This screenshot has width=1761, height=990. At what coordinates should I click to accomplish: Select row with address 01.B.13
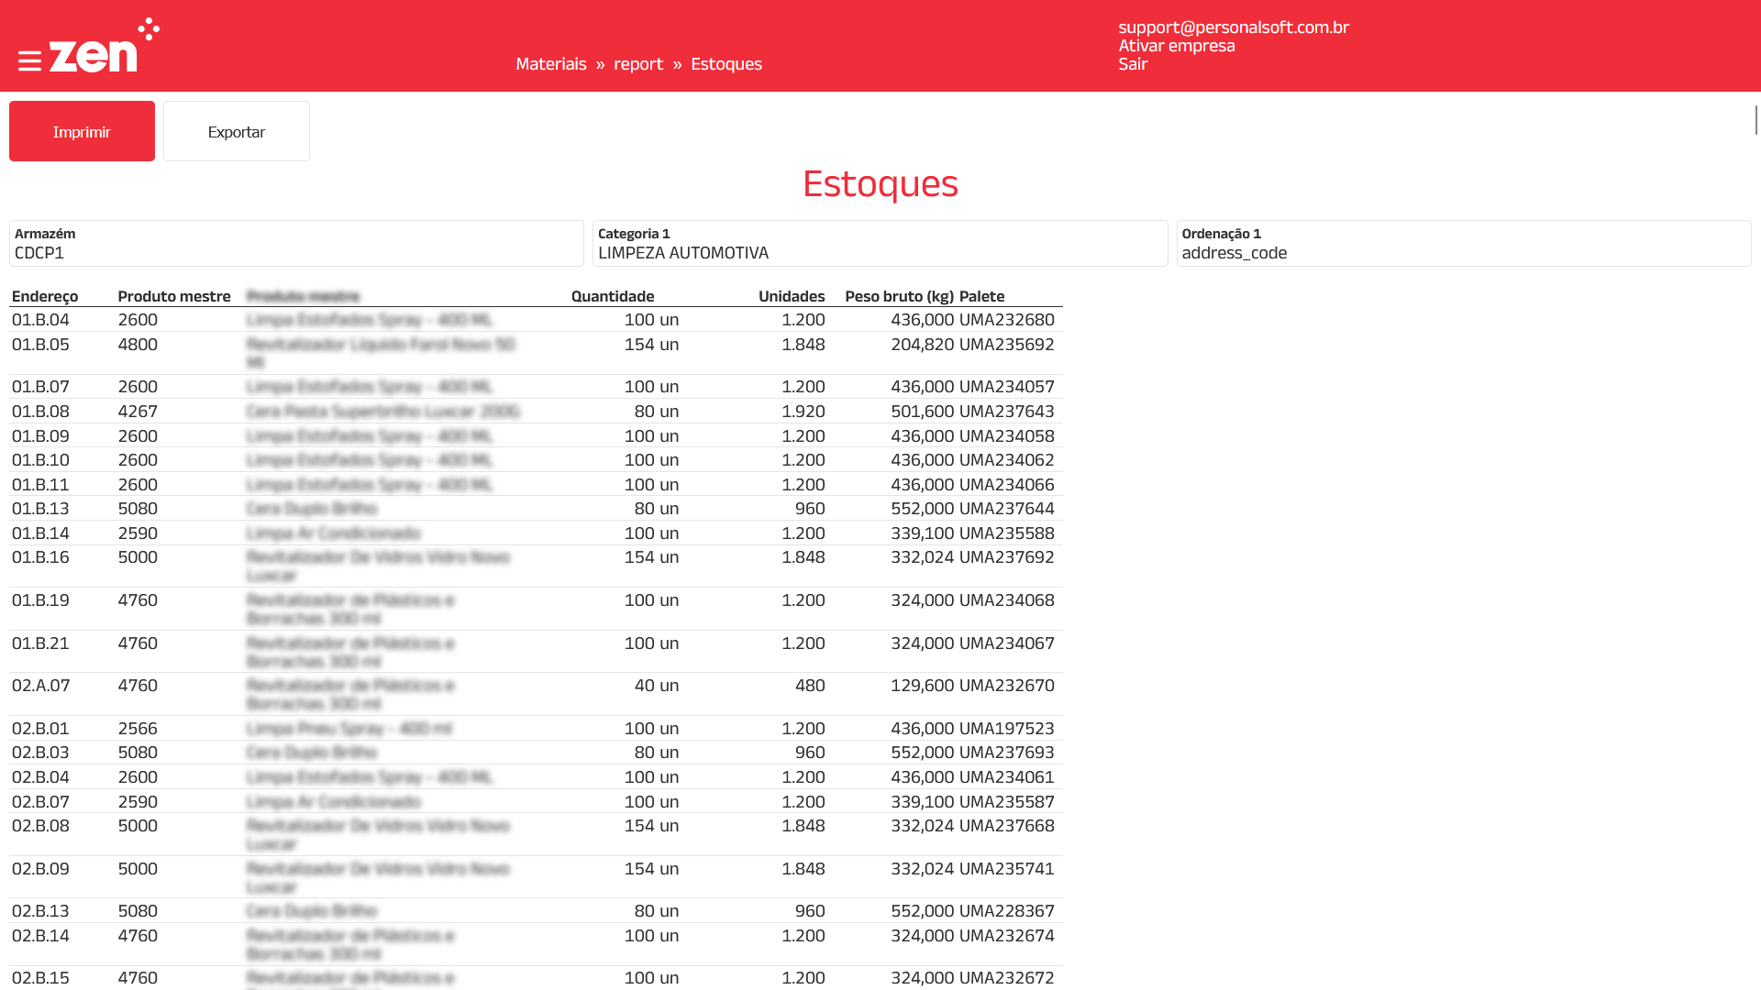click(x=40, y=509)
